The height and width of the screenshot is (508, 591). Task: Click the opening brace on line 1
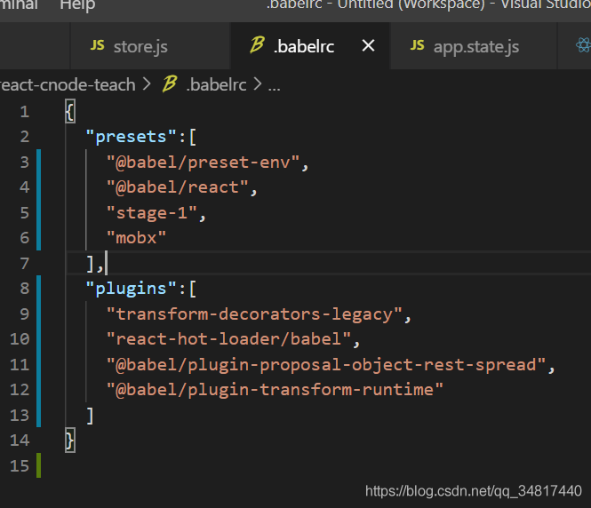70,112
